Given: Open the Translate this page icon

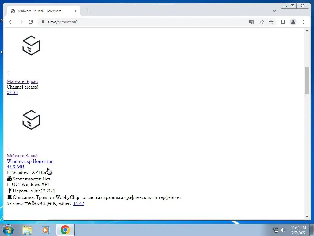Looking at the screenshot, I should pos(251,22).
